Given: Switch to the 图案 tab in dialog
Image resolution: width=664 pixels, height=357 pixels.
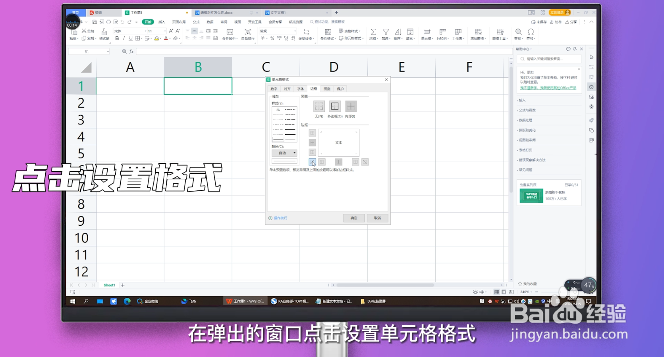Looking at the screenshot, I should pyautogui.click(x=327, y=89).
